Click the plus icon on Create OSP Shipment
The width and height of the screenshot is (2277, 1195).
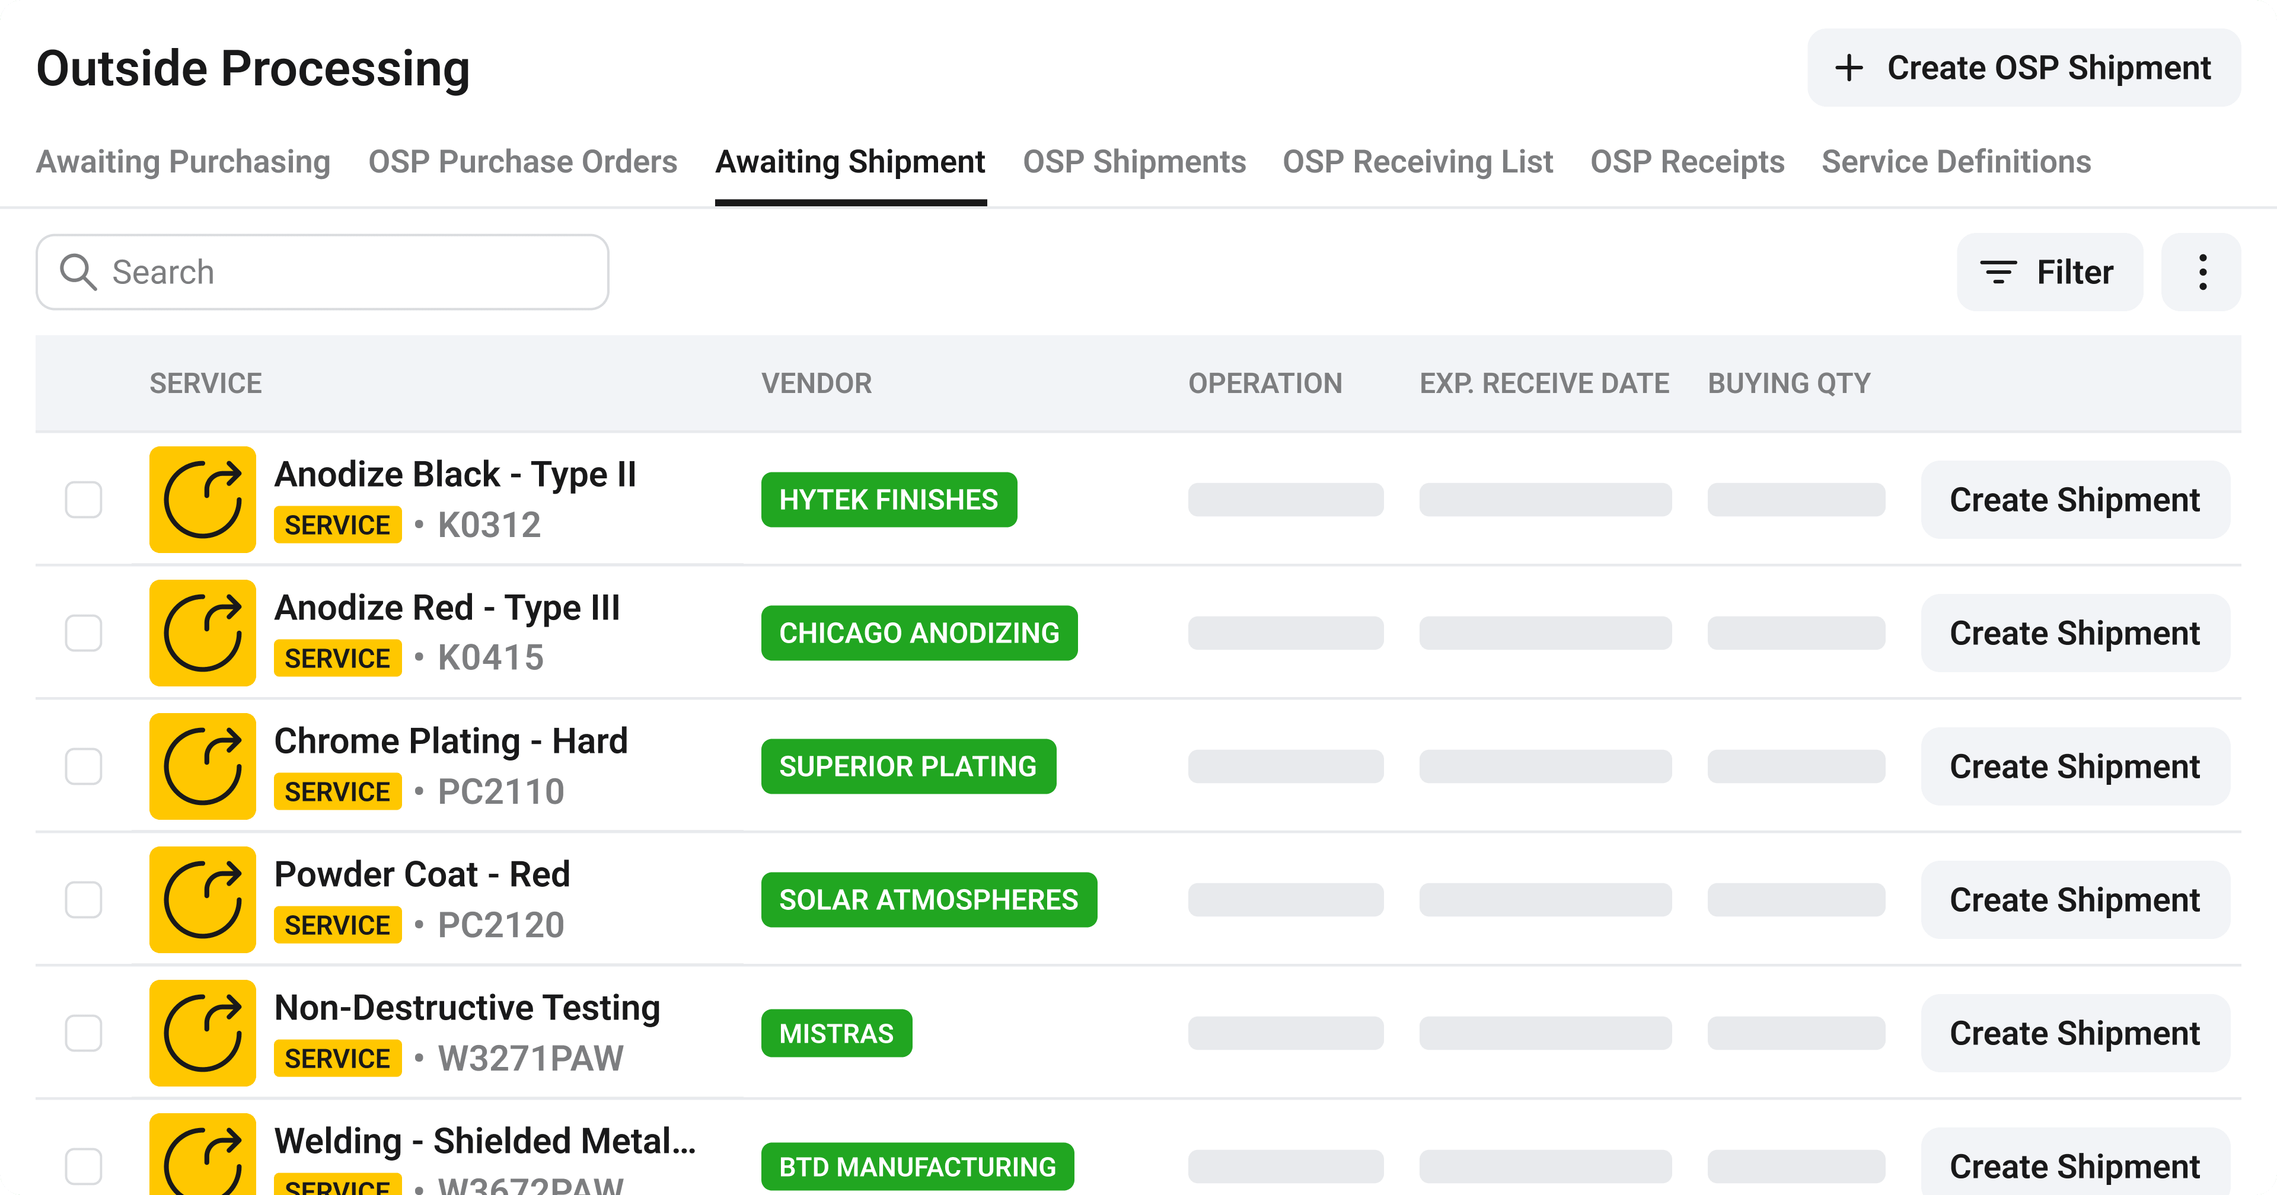coord(1848,68)
